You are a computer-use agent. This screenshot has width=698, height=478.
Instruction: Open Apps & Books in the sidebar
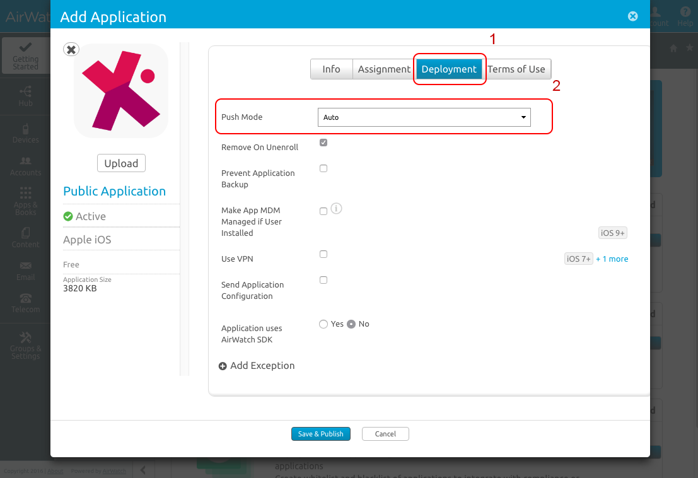click(25, 201)
